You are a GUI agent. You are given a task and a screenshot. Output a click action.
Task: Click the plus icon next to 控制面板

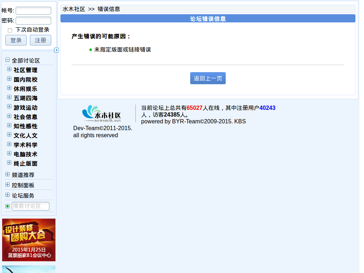[x=7, y=184]
